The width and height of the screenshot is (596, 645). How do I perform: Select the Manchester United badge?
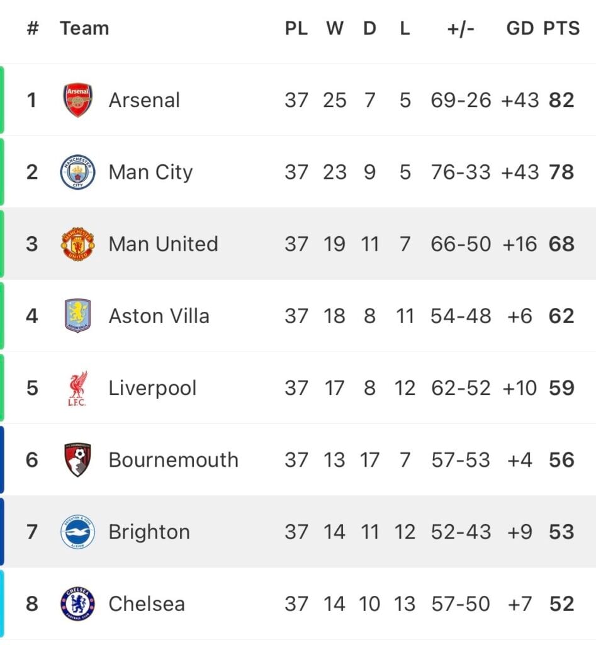[77, 244]
